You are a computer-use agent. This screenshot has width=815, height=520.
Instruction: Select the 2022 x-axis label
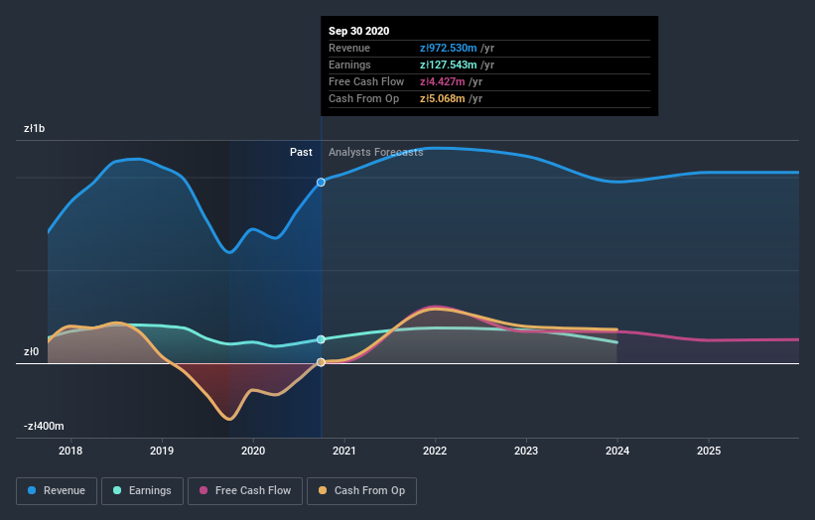tap(435, 451)
